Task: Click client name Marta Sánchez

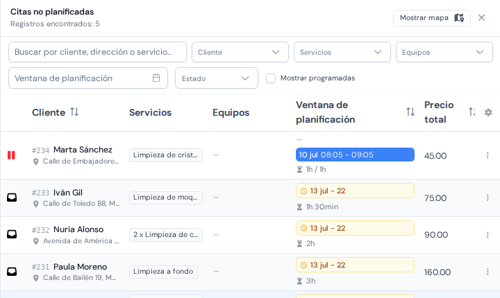Action: point(83,150)
